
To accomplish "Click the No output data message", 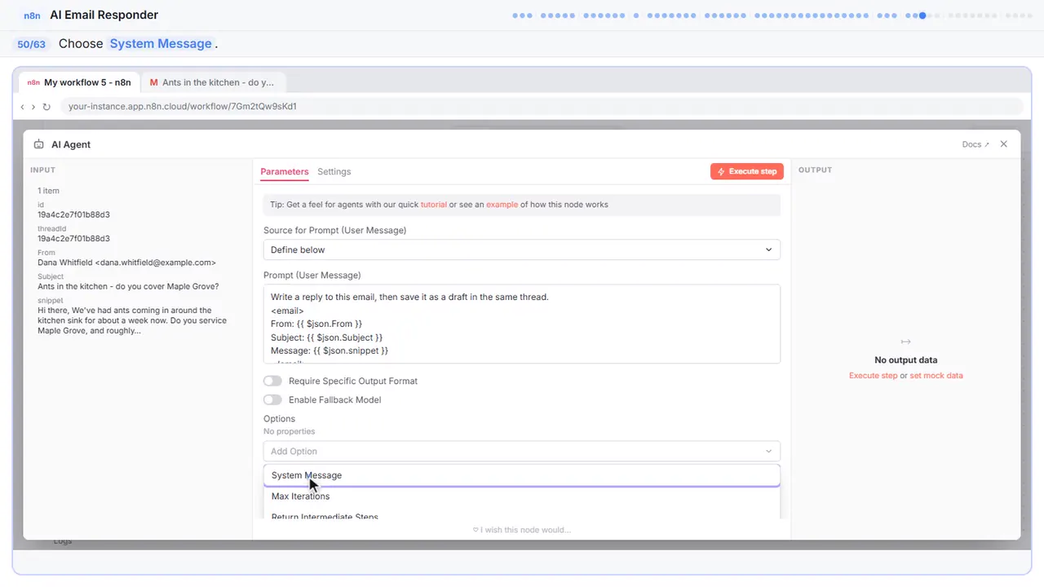I will [905, 360].
